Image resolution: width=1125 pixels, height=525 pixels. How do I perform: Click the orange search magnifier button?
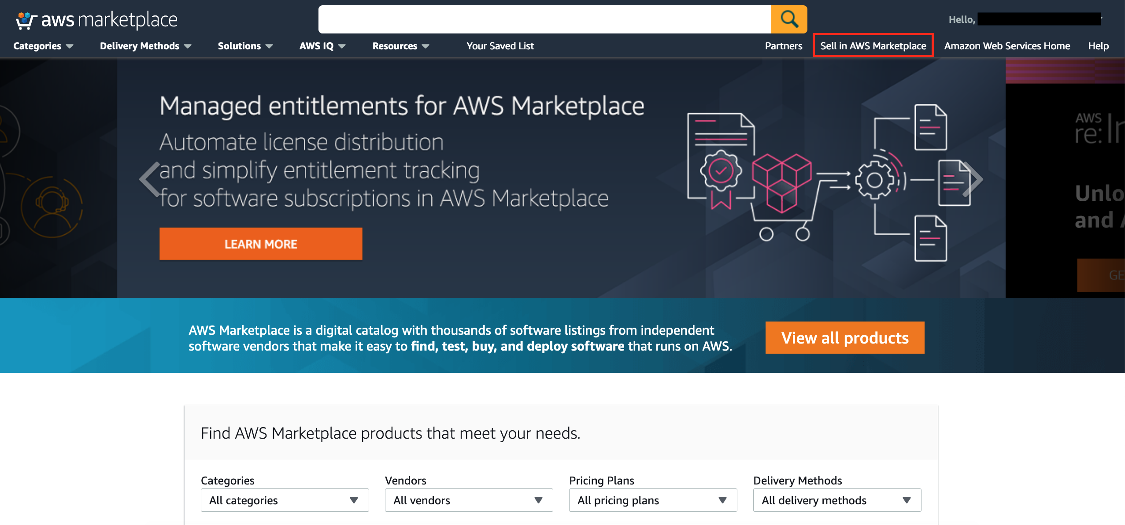coord(789,19)
